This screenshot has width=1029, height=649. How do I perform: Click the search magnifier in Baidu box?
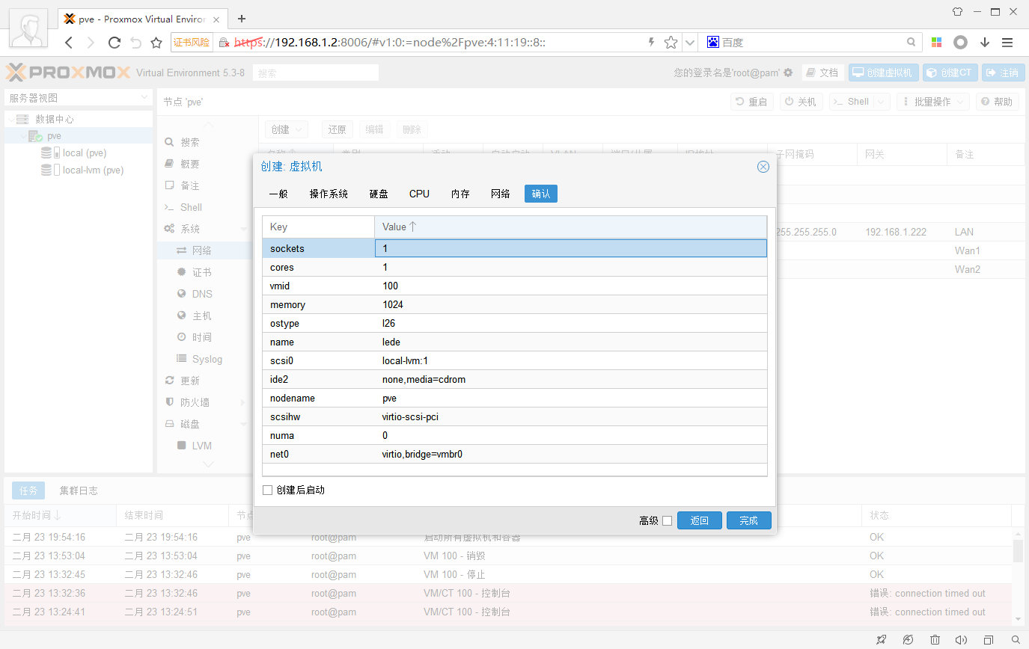coord(911,43)
